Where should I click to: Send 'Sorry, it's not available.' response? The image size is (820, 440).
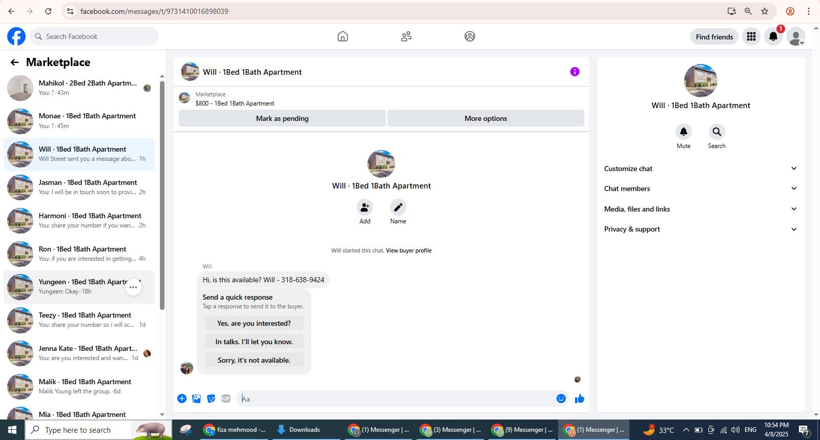click(x=254, y=360)
